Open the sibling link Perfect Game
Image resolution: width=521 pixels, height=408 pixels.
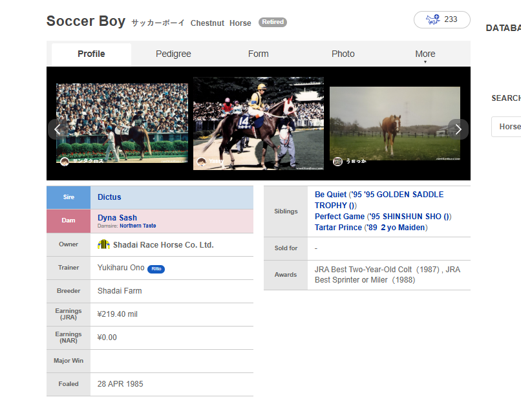point(339,217)
